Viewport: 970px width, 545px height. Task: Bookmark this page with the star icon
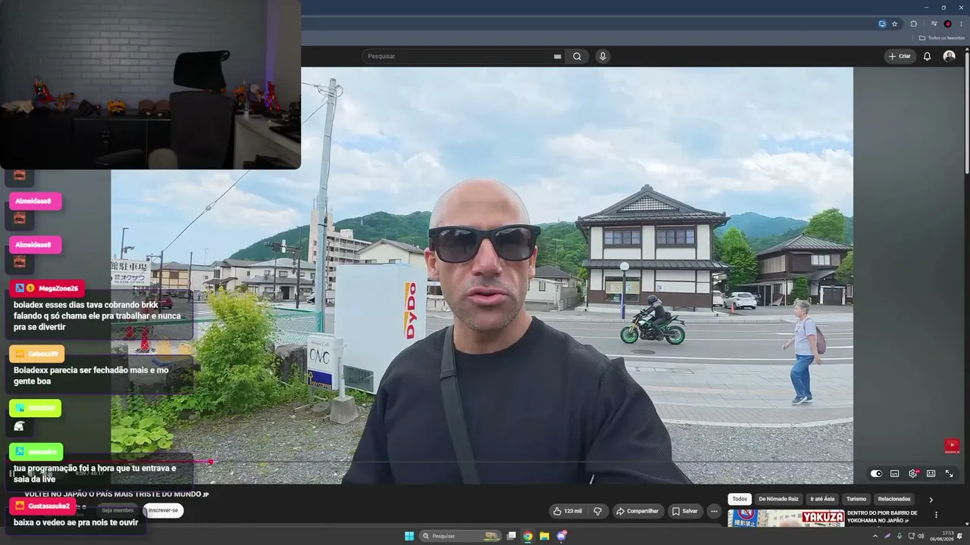click(894, 23)
